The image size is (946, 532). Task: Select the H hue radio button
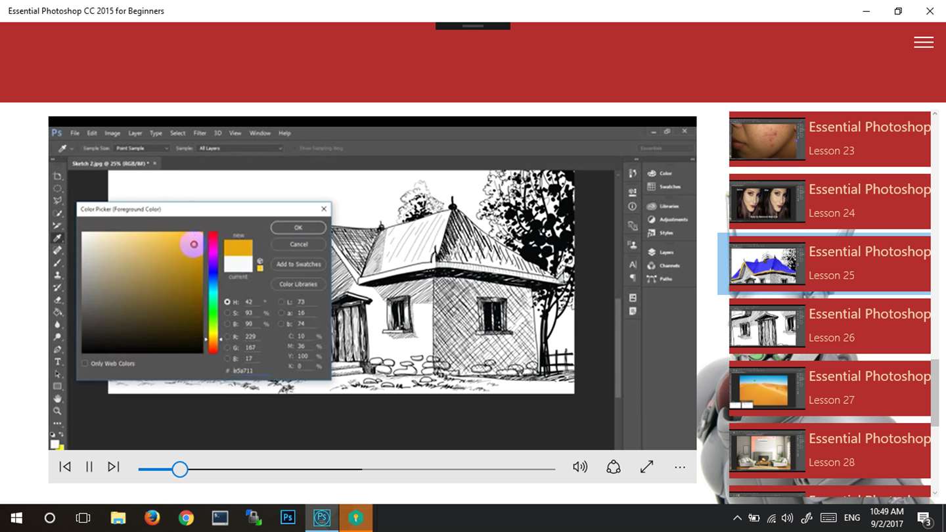(x=227, y=301)
